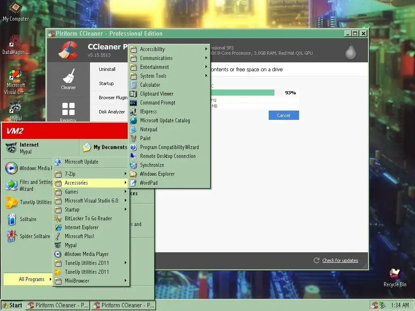Launch WordPad

[x=169, y=183]
